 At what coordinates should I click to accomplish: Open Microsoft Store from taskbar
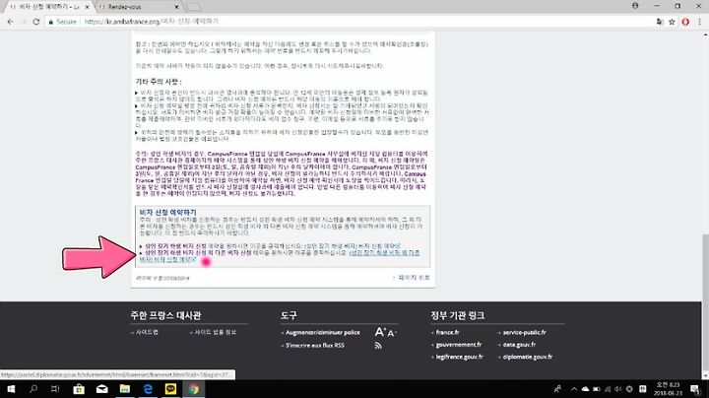click(79, 389)
